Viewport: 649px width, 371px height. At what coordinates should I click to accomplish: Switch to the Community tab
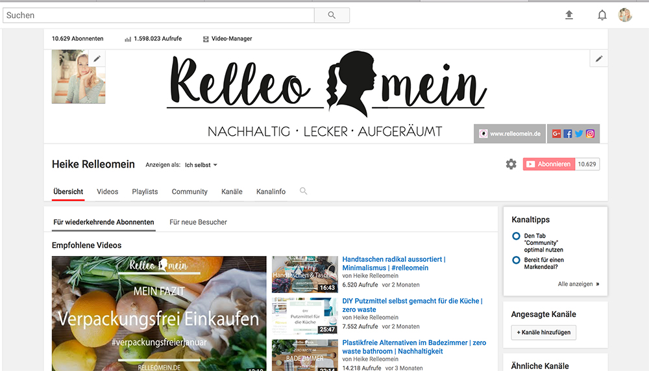(190, 192)
